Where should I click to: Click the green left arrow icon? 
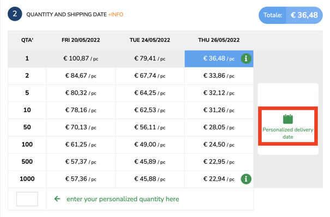[x=57, y=199]
